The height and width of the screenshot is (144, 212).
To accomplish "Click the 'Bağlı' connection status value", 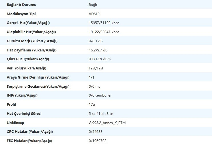I will pyautogui.click(x=93, y=5).
